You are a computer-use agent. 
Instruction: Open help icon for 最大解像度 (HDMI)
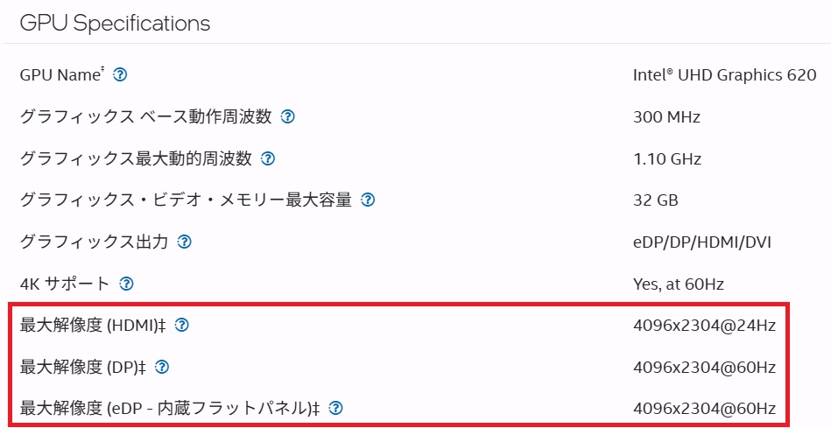(x=182, y=326)
